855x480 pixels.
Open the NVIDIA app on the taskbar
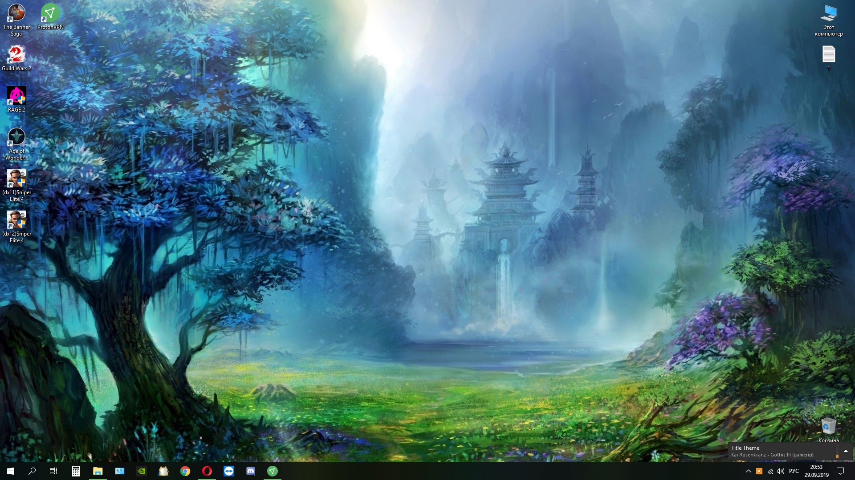coord(142,471)
